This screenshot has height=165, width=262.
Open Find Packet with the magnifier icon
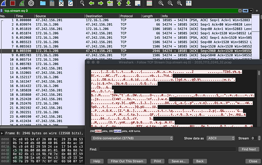coord(82,3)
